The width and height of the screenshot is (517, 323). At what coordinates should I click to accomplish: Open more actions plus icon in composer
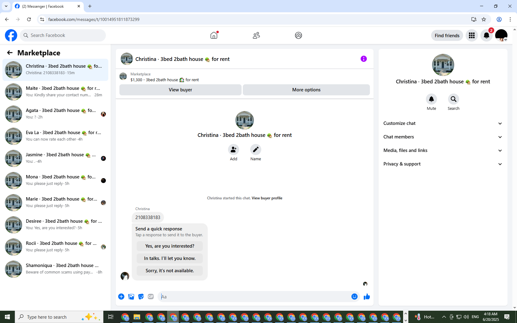[121, 297]
